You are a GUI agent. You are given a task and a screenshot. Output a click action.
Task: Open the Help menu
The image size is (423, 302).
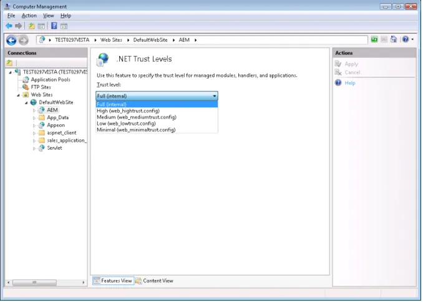coord(66,16)
